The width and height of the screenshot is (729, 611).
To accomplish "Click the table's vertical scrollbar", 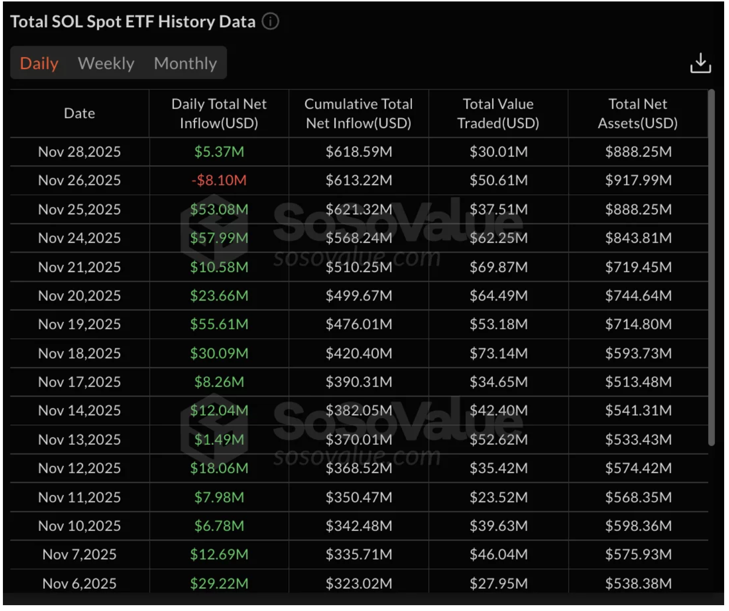I will point(711,267).
